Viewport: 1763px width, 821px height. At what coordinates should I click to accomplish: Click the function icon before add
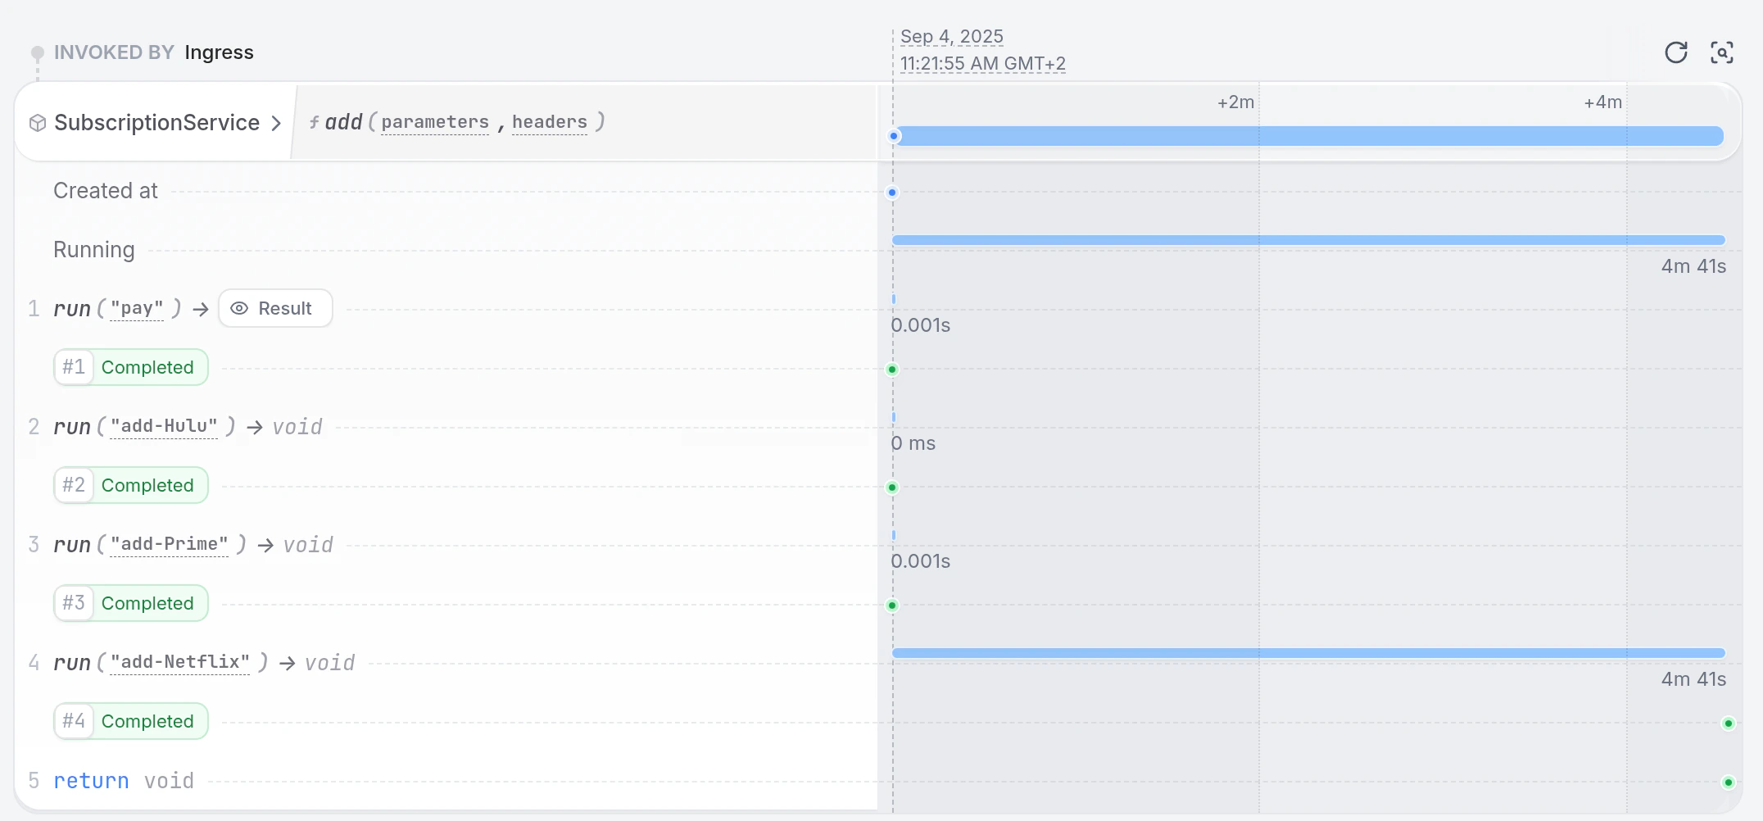(x=314, y=122)
